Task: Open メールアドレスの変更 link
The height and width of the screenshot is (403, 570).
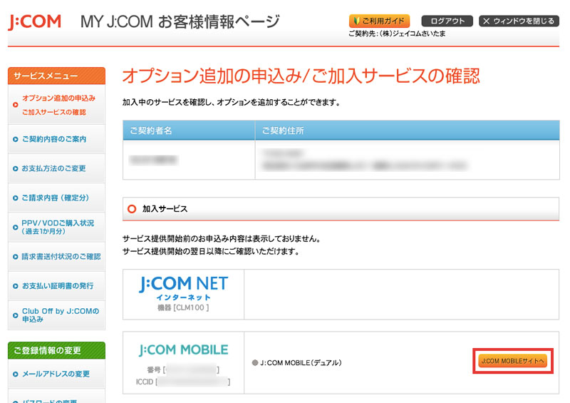Action: click(x=57, y=374)
